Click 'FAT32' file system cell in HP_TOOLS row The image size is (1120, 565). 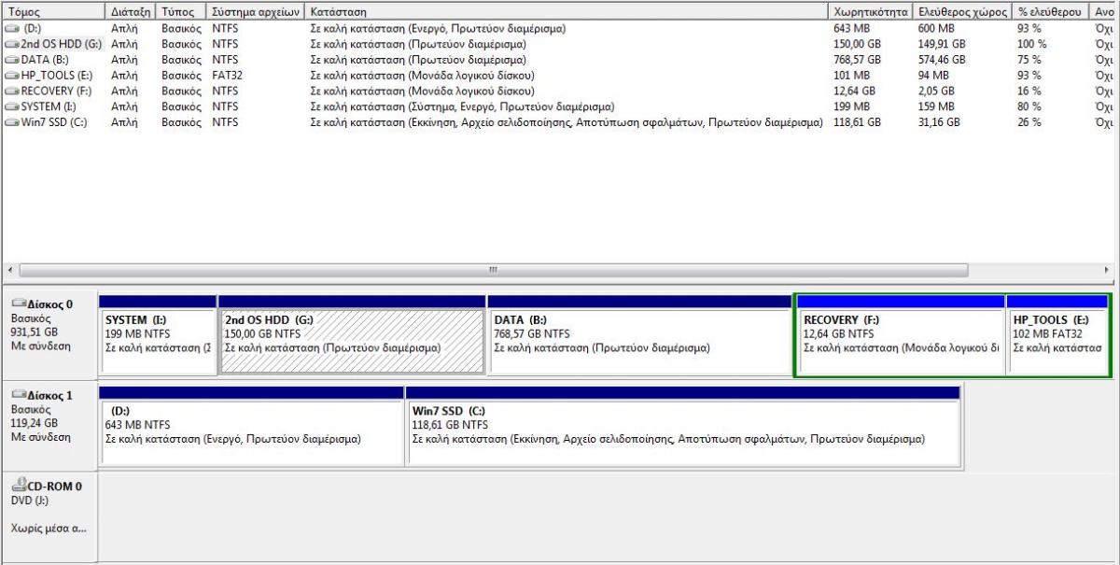click(227, 76)
